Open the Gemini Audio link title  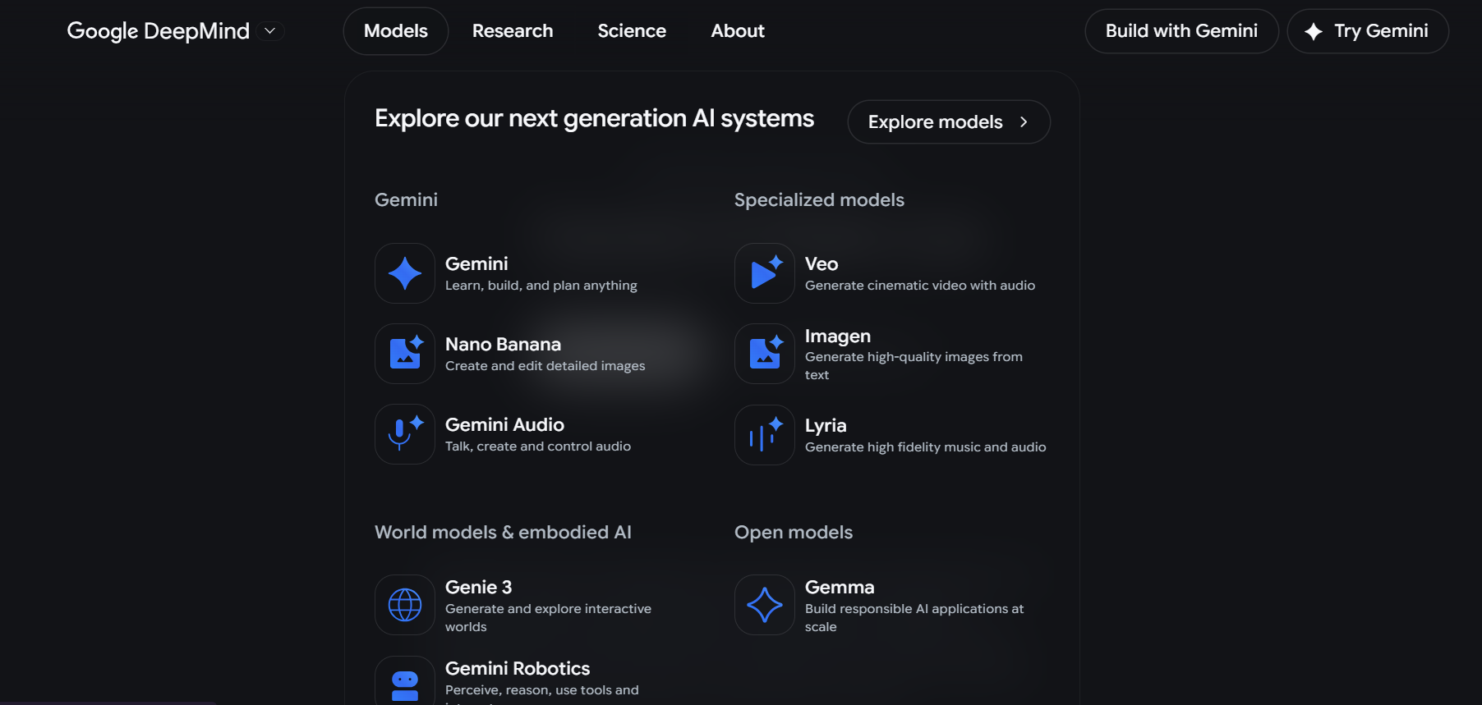tap(504, 424)
